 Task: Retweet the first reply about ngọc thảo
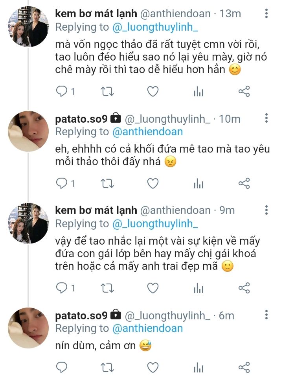click(107, 92)
